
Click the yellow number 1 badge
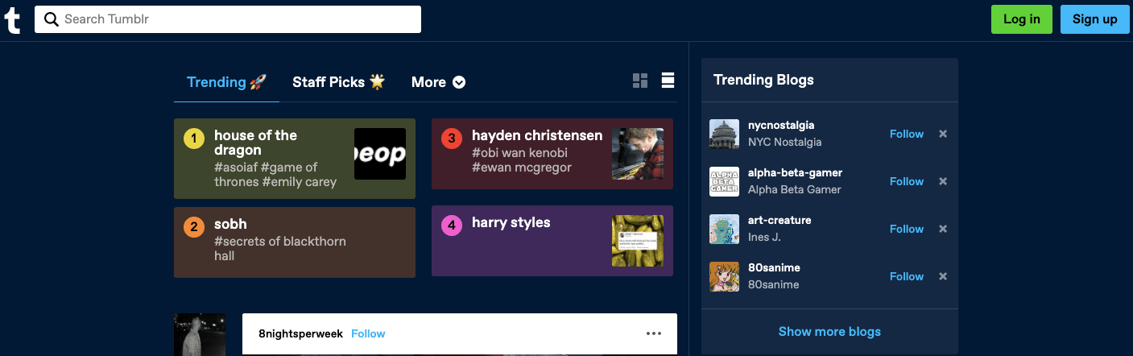[194, 139]
